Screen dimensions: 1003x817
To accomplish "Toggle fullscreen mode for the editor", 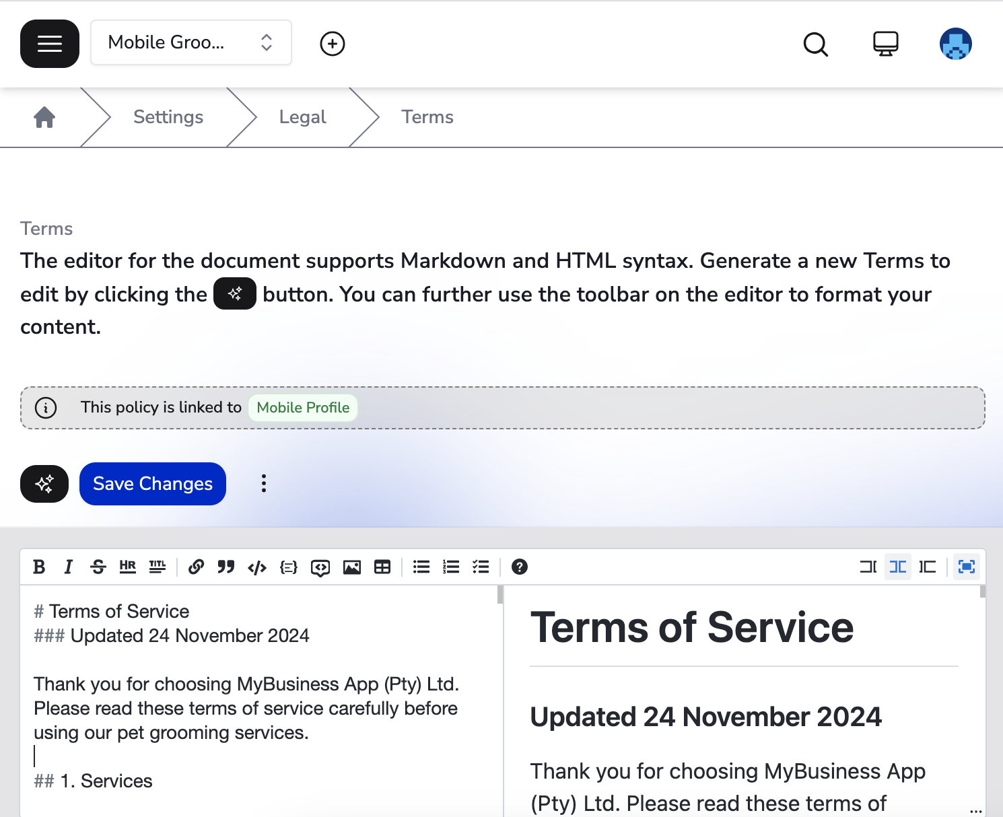I will [966, 567].
